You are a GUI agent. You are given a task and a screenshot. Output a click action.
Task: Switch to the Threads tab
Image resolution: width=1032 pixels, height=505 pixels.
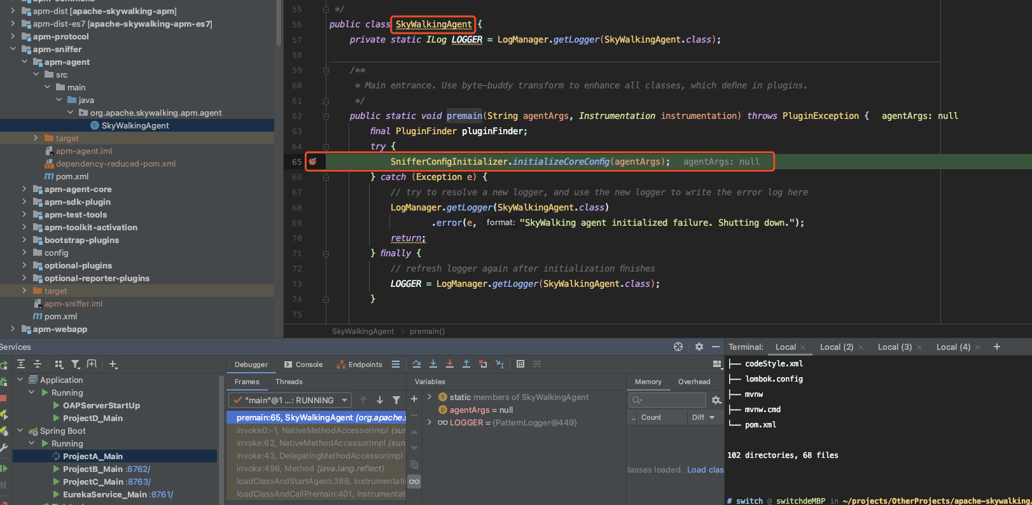click(x=289, y=382)
